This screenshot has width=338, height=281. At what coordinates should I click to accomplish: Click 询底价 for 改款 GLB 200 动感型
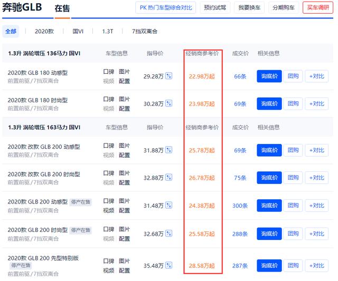tap(269, 150)
